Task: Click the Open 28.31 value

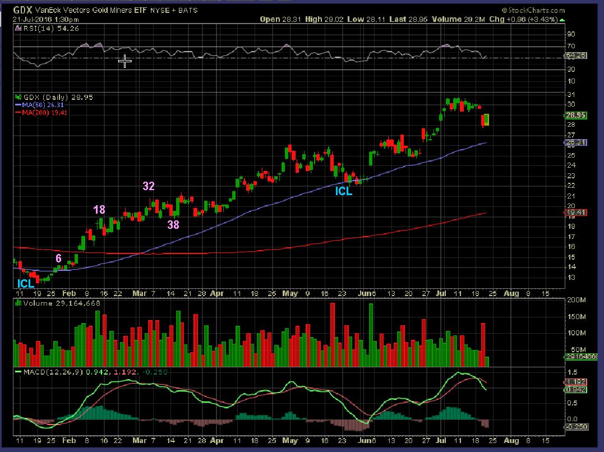Action: pos(280,19)
